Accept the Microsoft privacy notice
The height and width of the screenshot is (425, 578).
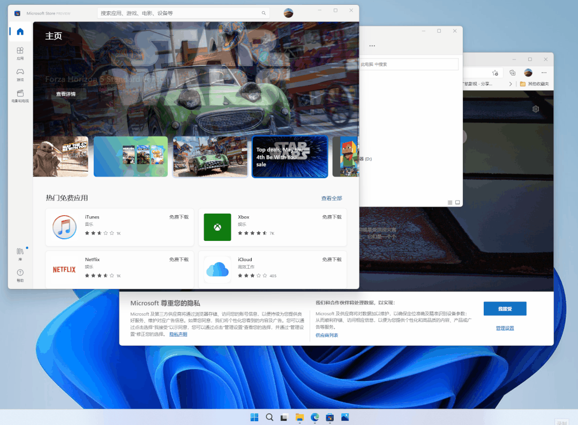click(x=505, y=309)
